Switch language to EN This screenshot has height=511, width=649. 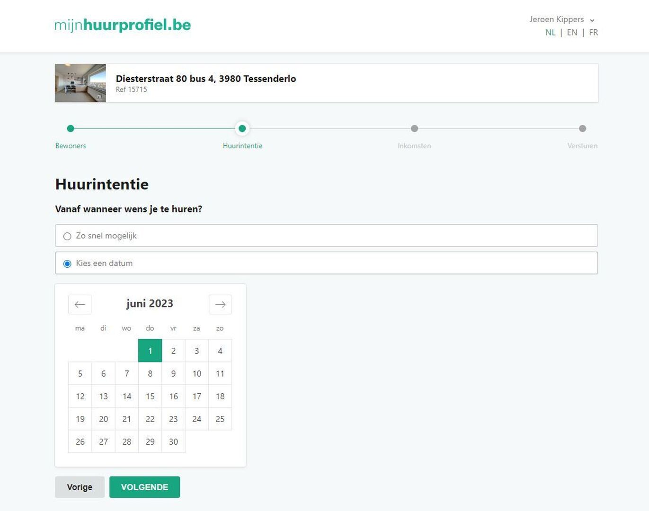tap(572, 33)
